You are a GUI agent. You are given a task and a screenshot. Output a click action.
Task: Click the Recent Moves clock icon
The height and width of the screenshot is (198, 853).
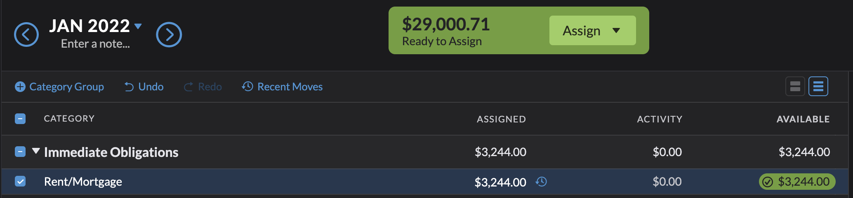point(247,86)
